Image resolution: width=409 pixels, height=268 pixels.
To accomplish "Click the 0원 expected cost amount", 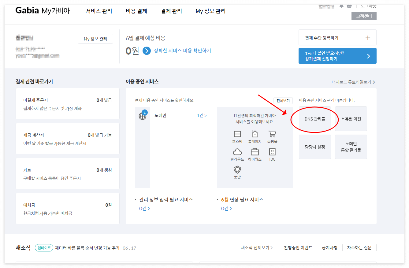I will click(x=132, y=51).
